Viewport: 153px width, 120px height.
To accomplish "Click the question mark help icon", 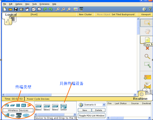I will tap(150, 9).
